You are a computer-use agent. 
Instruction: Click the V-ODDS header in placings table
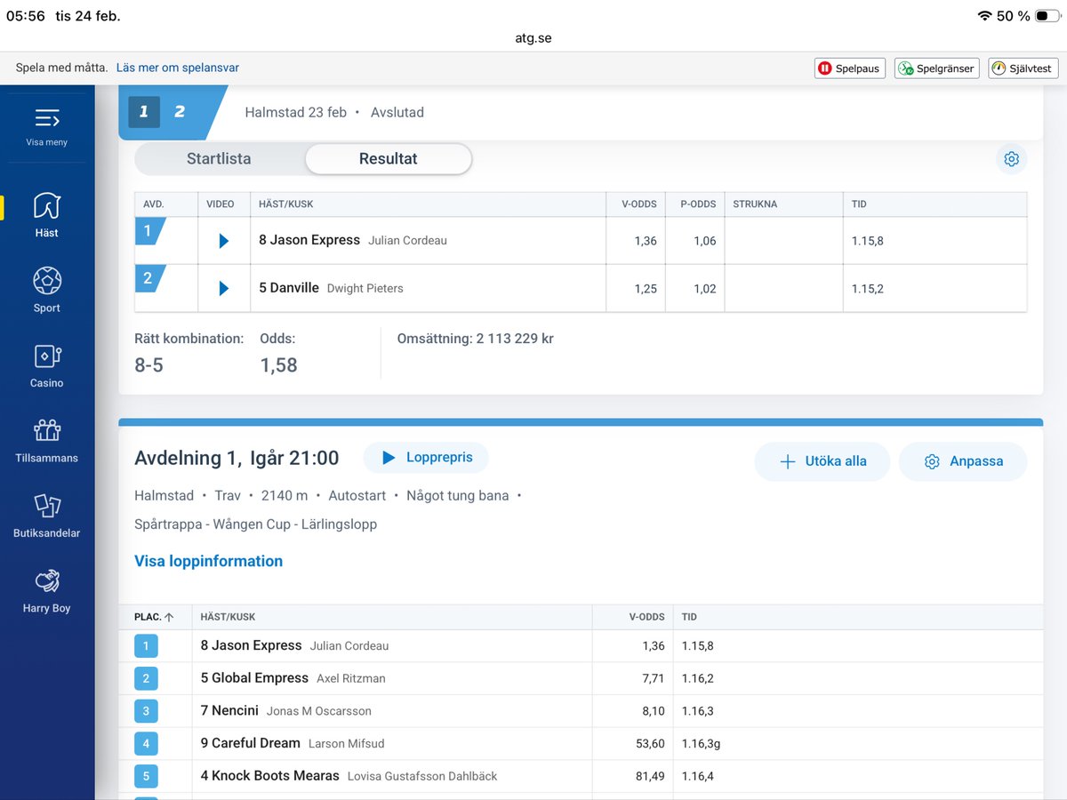(646, 617)
